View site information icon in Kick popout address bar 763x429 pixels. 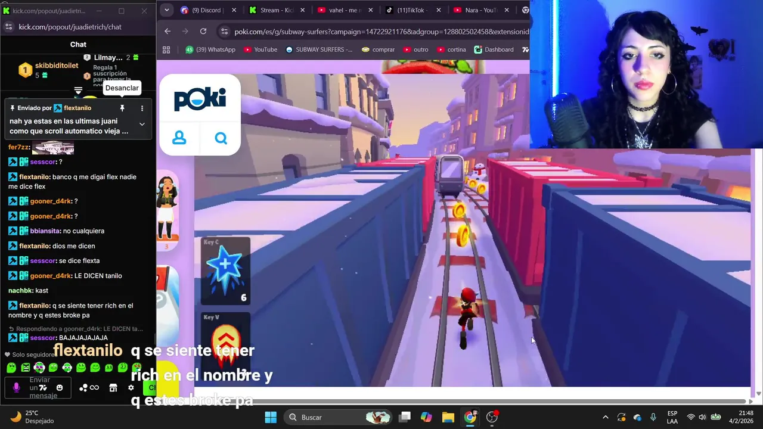coord(8,27)
